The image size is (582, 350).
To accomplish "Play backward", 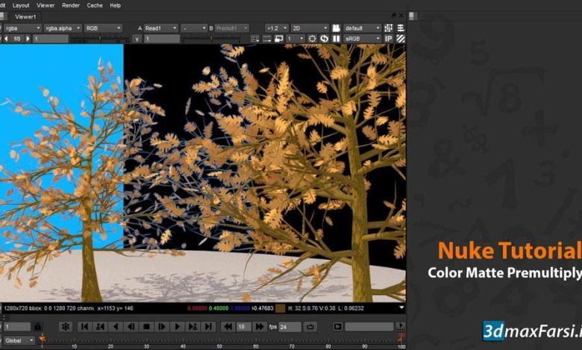I will pyautogui.click(x=116, y=327).
